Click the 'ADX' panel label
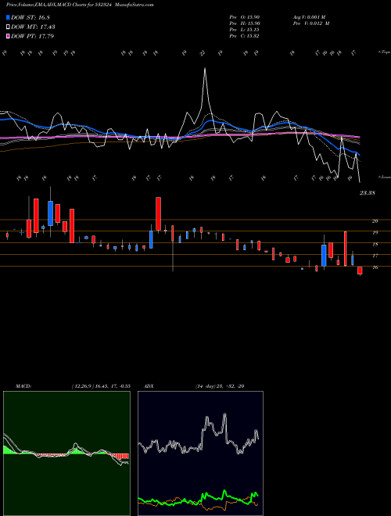 point(149,386)
